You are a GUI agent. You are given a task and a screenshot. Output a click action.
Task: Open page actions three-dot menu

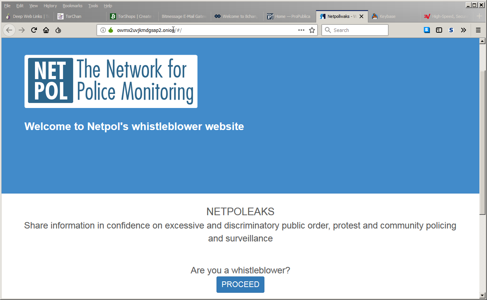pos(301,30)
